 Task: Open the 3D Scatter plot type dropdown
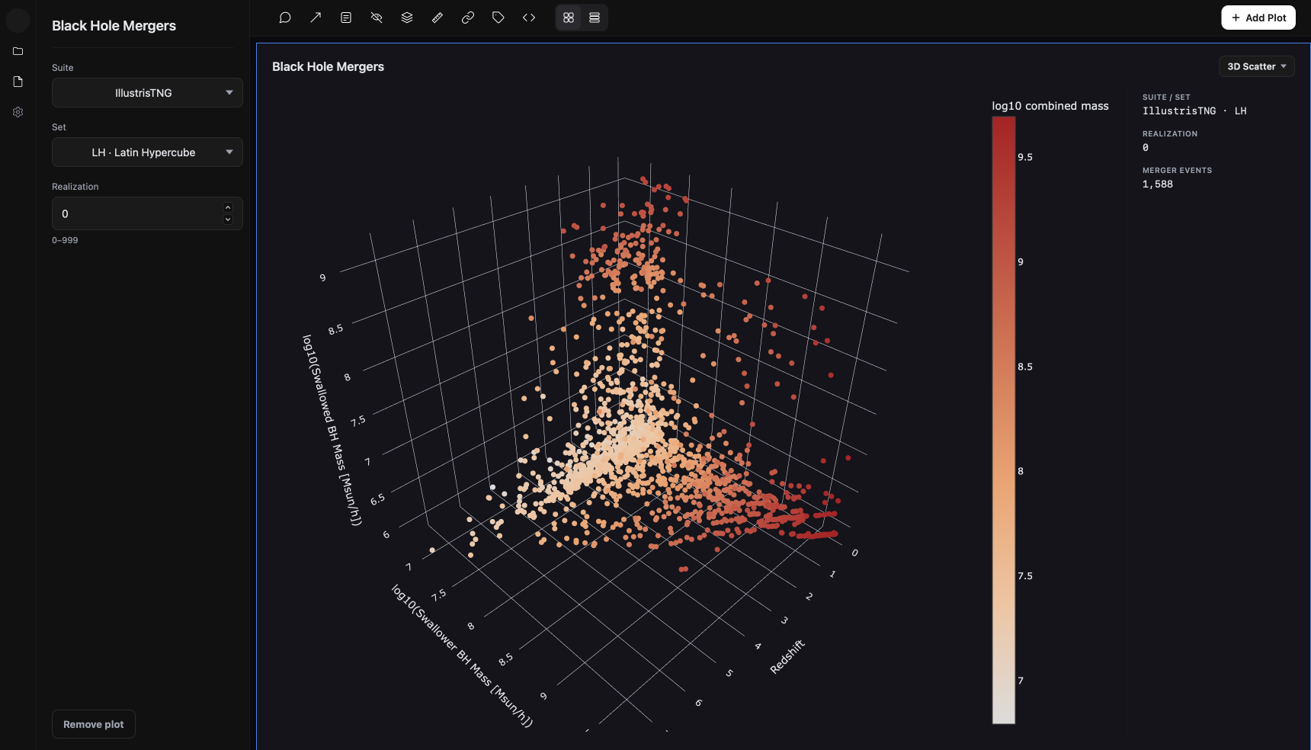1257,66
